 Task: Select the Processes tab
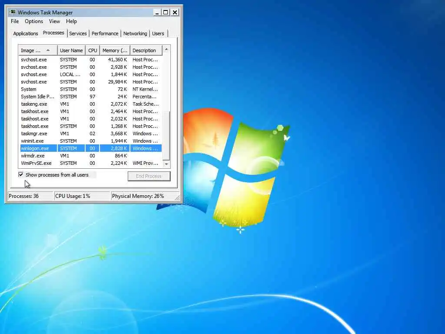tap(53, 33)
